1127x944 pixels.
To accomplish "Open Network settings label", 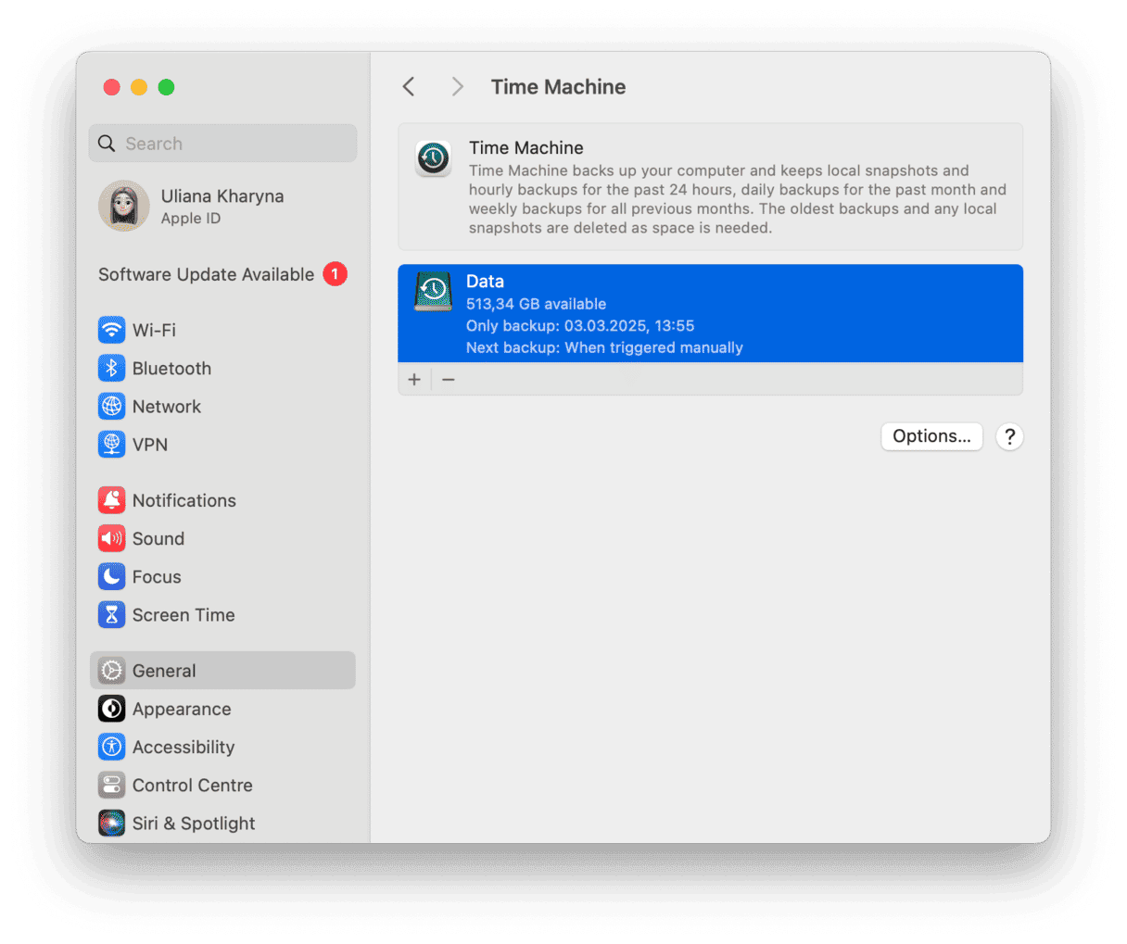I will [167, 406].
